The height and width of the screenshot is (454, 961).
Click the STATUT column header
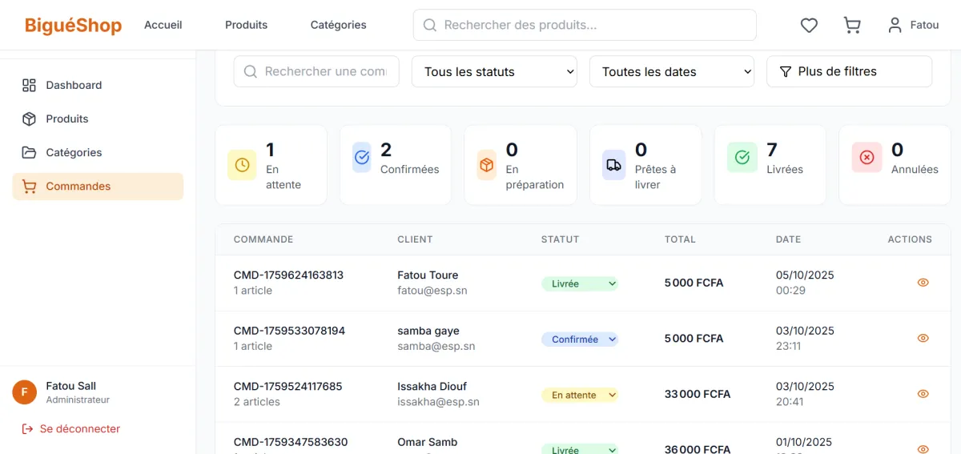tap(560, 239)
